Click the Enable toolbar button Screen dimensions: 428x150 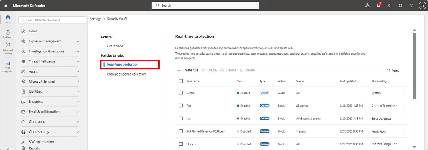tap(209, 70)
